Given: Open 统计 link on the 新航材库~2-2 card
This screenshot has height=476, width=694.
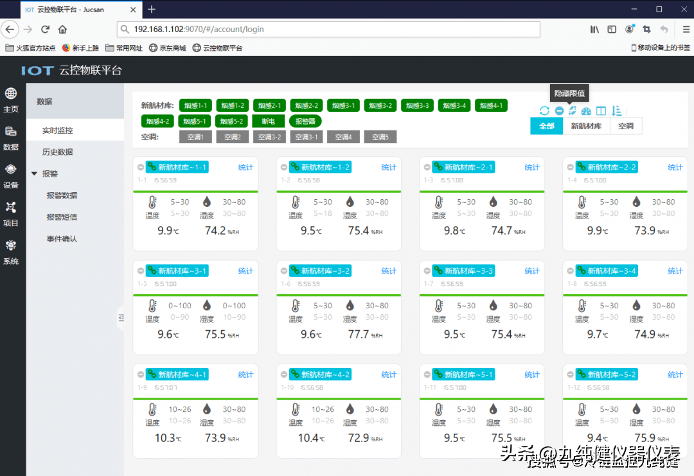Looking at the screenshot, I should (x=675, y=167).
